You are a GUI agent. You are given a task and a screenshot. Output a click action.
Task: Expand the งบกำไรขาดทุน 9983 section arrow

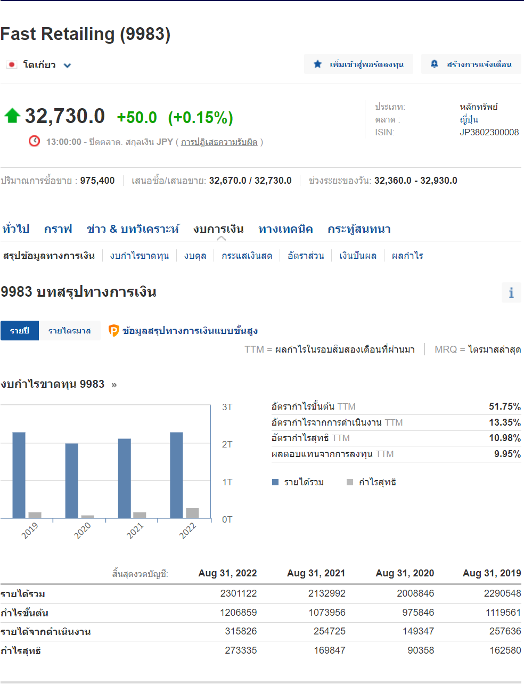[x=114, y=385]
